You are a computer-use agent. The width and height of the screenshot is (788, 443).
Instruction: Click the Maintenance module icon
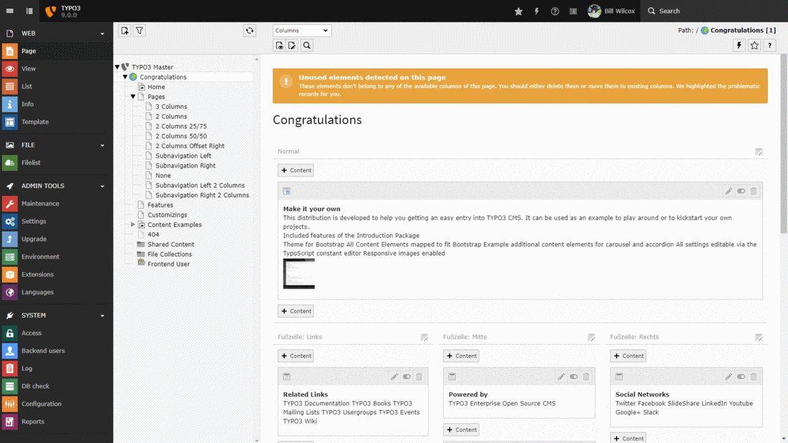[x=9, y=203]
